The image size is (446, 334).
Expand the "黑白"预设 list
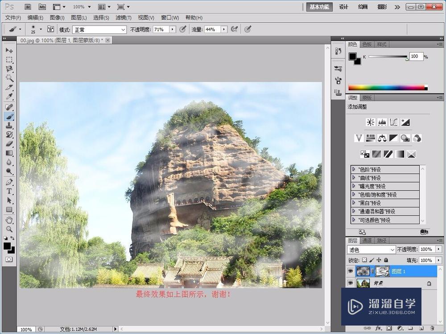coord(354,203)
